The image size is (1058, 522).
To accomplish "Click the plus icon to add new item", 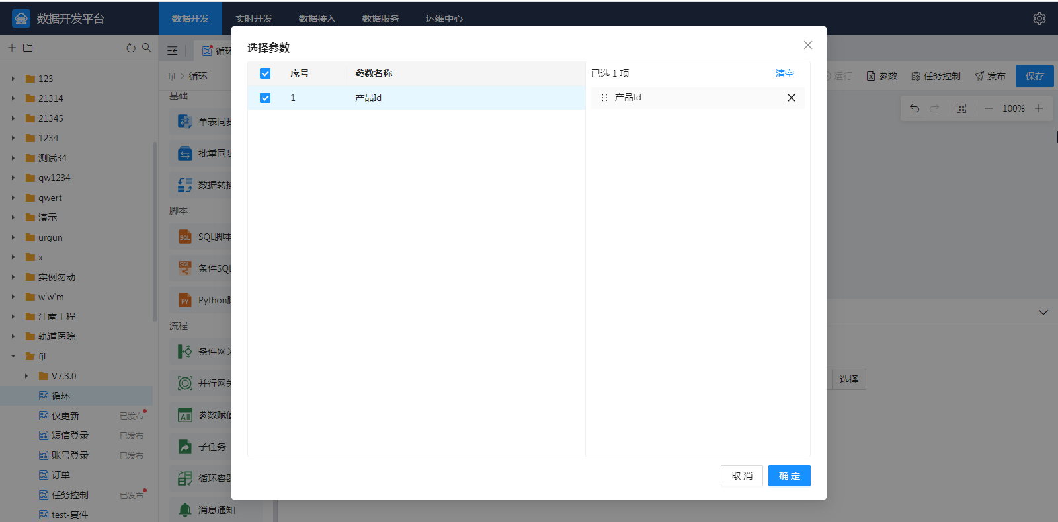I will click(12, 48).
